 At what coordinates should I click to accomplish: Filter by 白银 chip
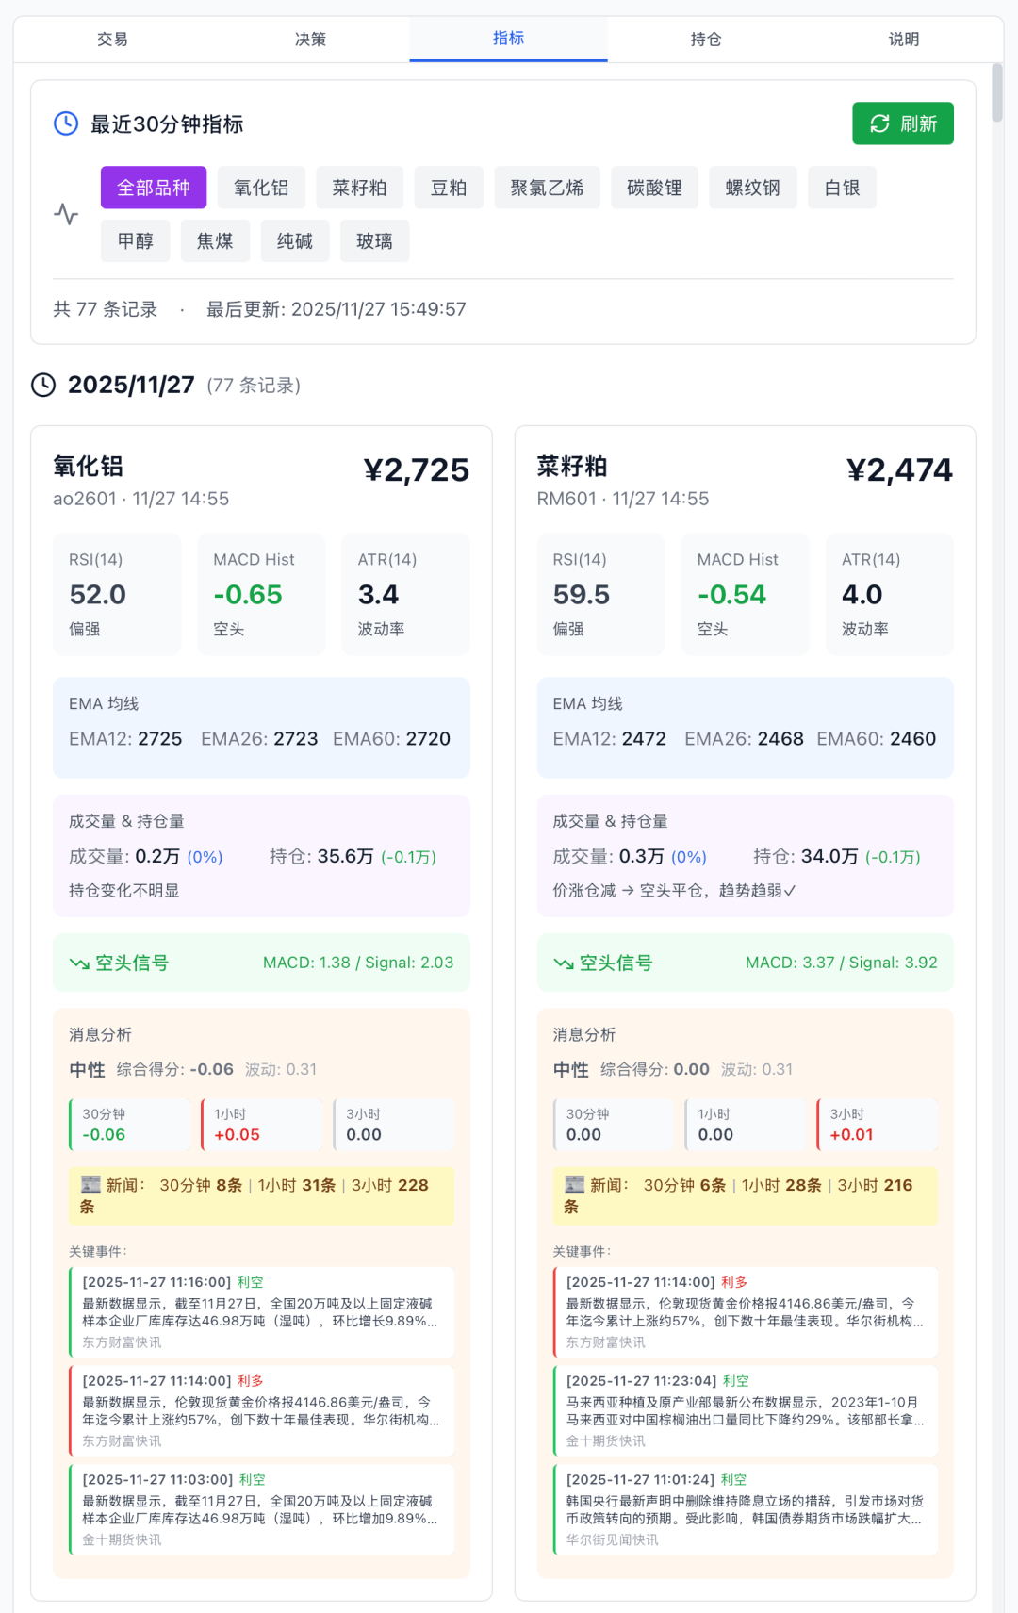click(842, 188)
